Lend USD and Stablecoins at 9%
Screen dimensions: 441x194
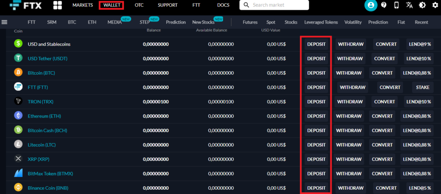click(420, 44)
